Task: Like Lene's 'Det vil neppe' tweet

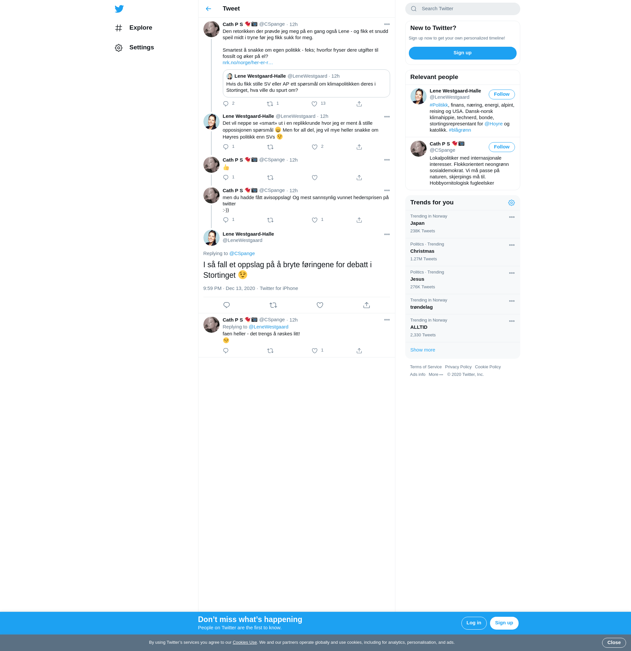Action: click(314, 147)
